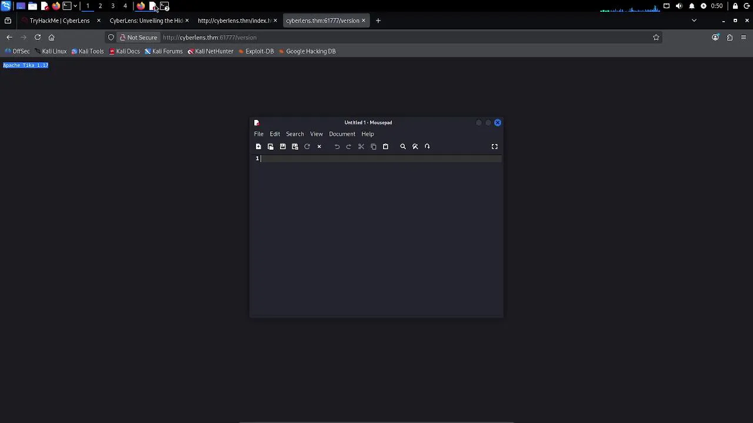Click the Go To line icon
Screen dimensions: 753x423
427,146
